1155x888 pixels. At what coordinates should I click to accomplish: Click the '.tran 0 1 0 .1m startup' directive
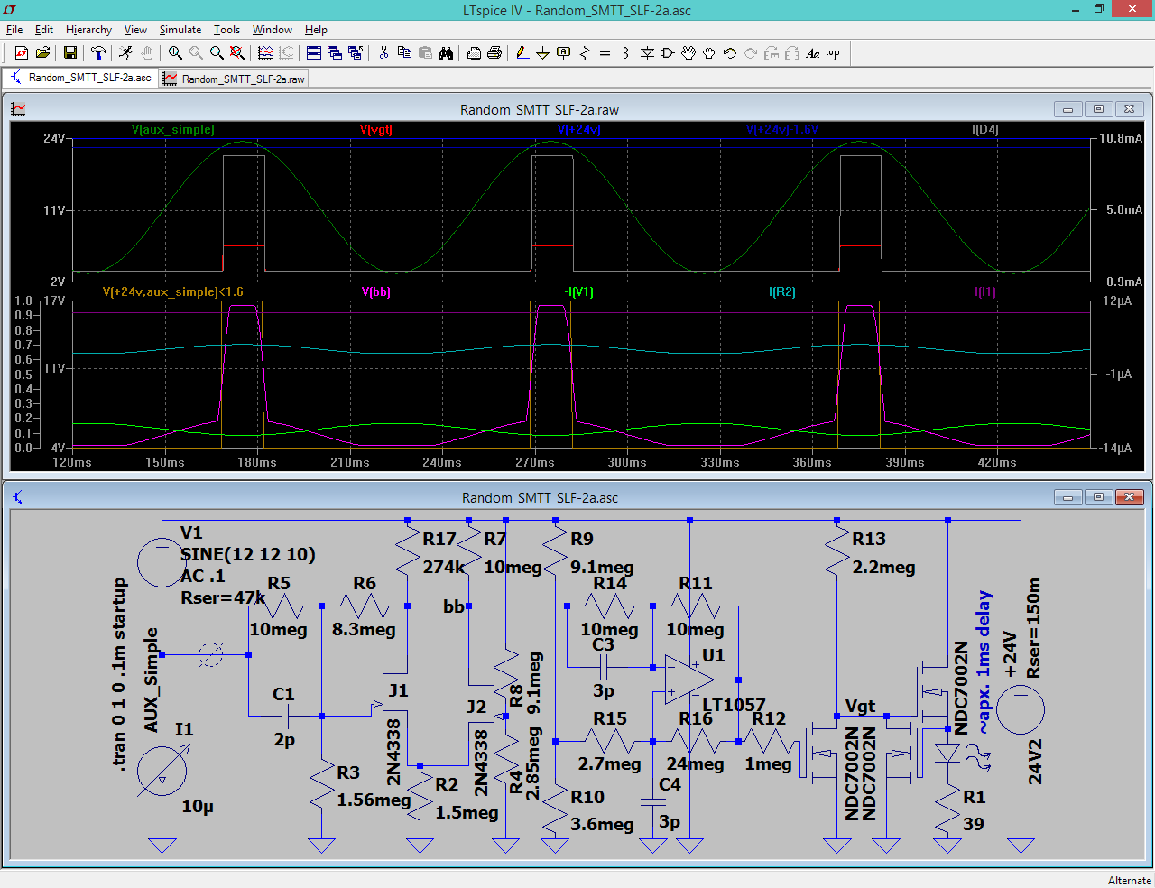[x=119, y=673]
